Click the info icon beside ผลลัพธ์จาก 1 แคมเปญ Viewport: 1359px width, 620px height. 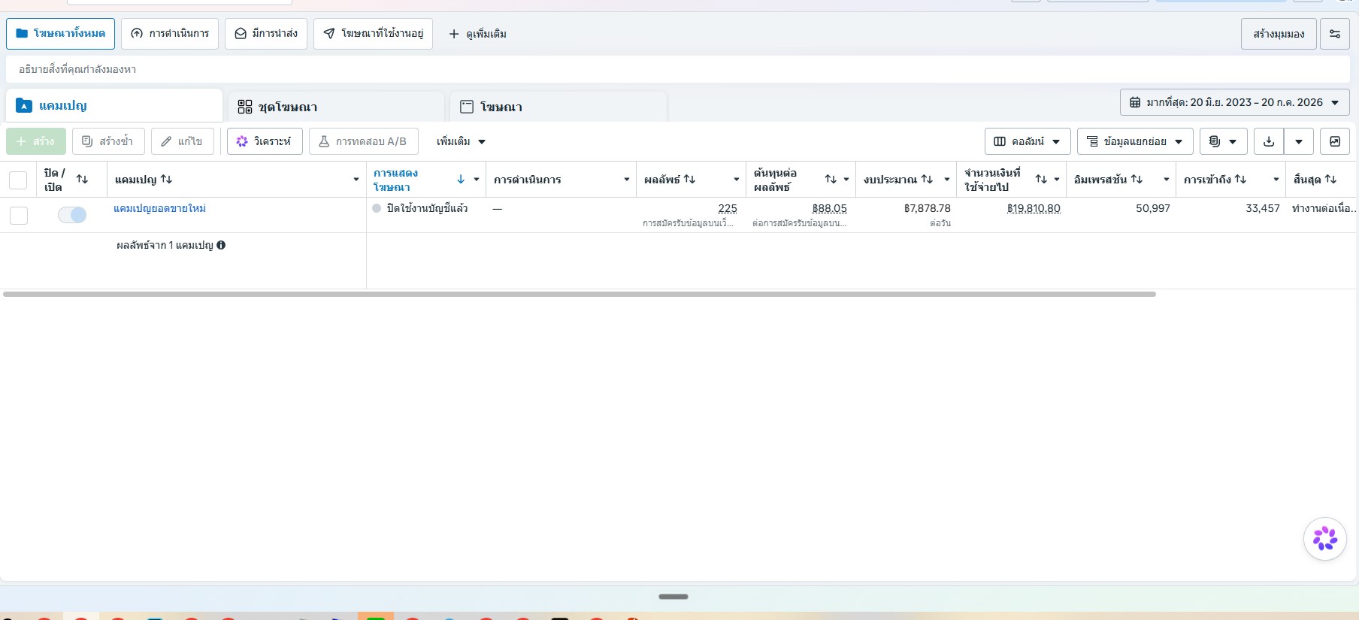click(x=221, y=245)
